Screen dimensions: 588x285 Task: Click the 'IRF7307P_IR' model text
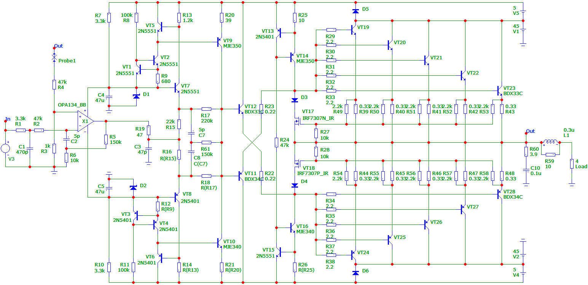click(313, 173)
